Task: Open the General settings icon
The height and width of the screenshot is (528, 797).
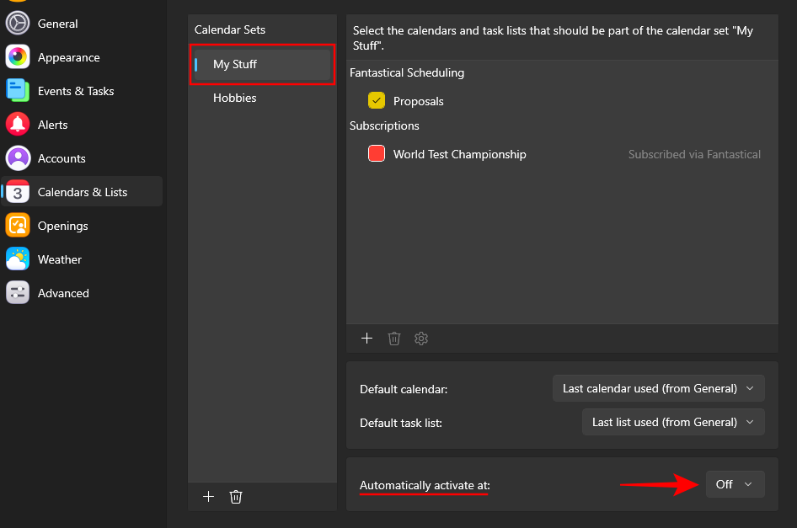Action: 18,24
